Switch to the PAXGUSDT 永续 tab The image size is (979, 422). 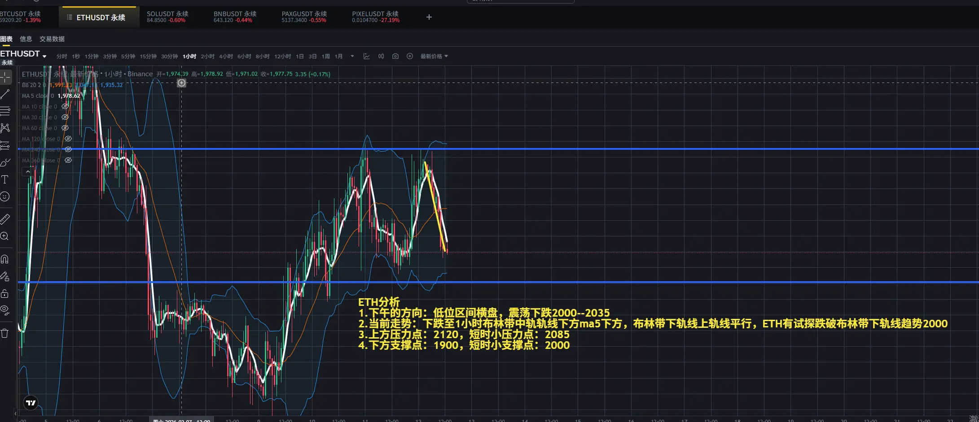(x=304, y=17)
